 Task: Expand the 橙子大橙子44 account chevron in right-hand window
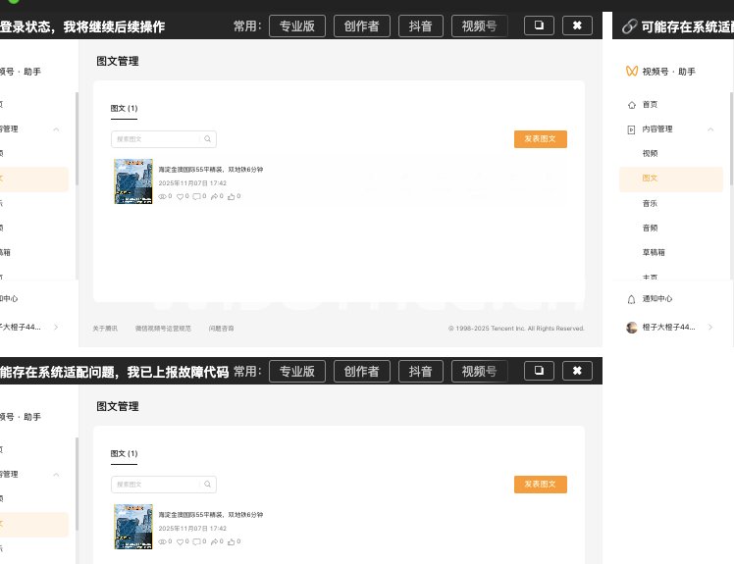[x=710, y=328]
